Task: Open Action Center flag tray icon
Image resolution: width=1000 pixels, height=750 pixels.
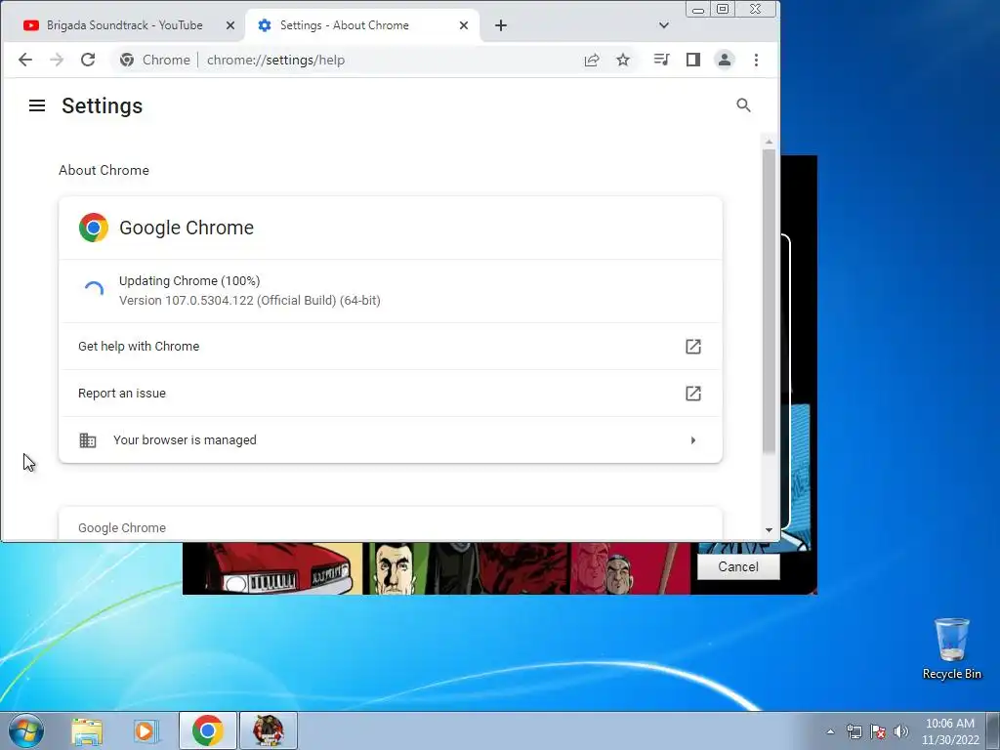Action: [x=878, y=731]
